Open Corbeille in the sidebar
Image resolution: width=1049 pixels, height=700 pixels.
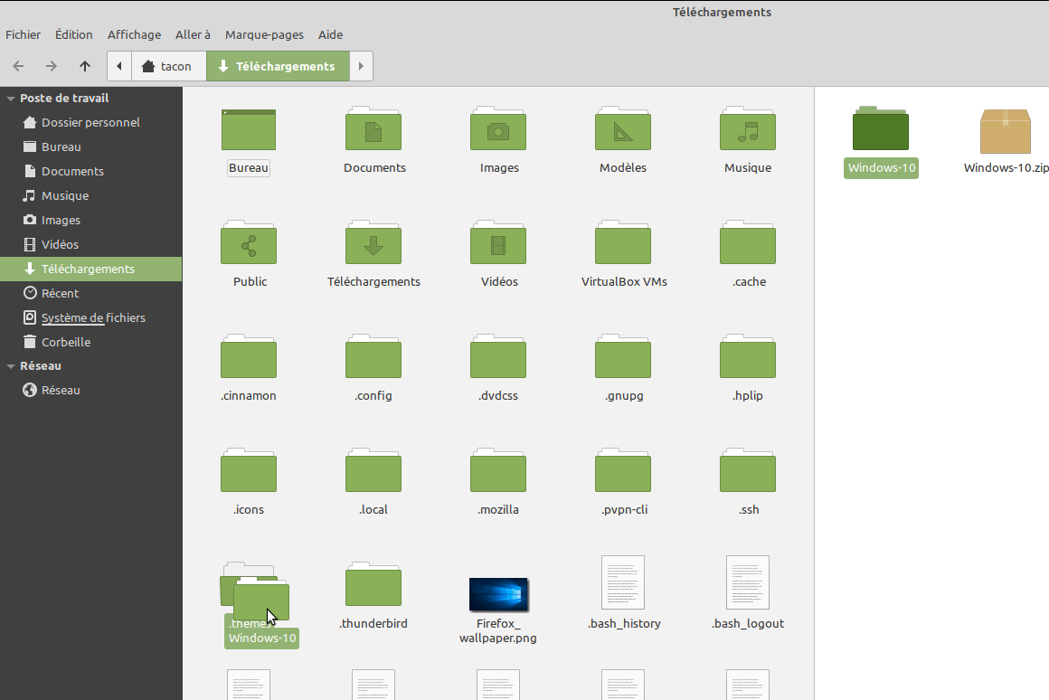click(66, 342)
